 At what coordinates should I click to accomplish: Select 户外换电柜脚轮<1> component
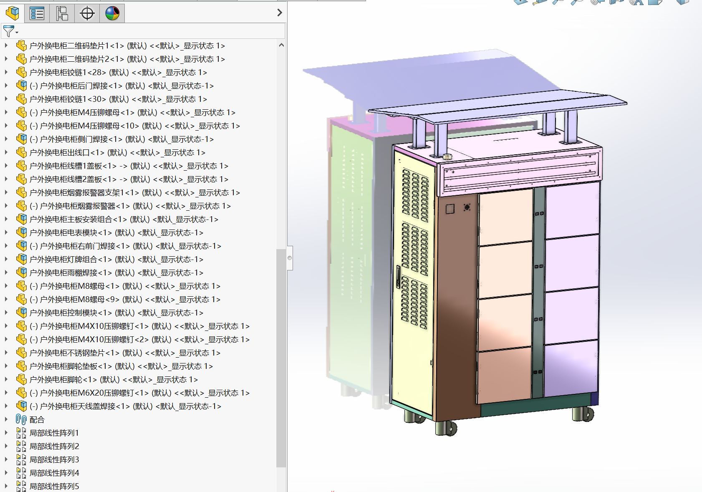pos(114,379)
